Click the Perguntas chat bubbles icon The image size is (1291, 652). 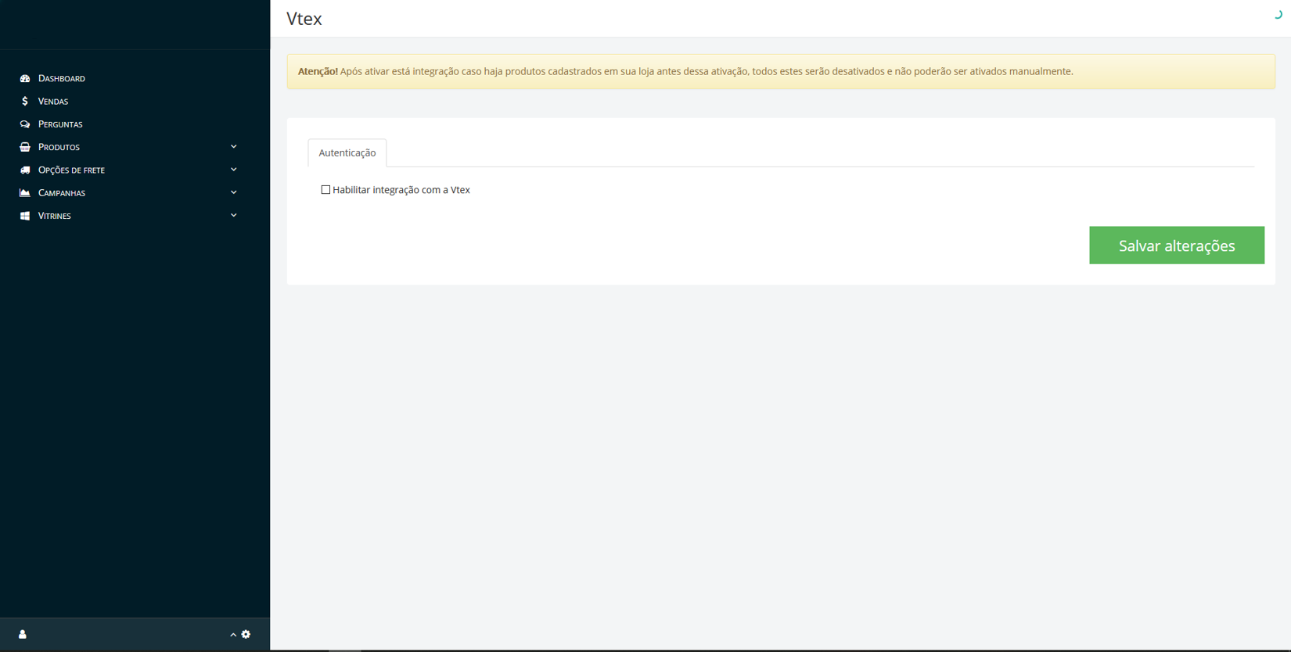coord(25,124)
